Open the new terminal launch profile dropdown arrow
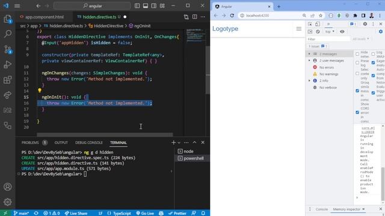Image resolution: width=385 pixels, height=216 pixels. coord(179,143)
